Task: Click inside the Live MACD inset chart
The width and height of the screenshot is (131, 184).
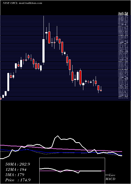Action: click(x=72, y=171)
